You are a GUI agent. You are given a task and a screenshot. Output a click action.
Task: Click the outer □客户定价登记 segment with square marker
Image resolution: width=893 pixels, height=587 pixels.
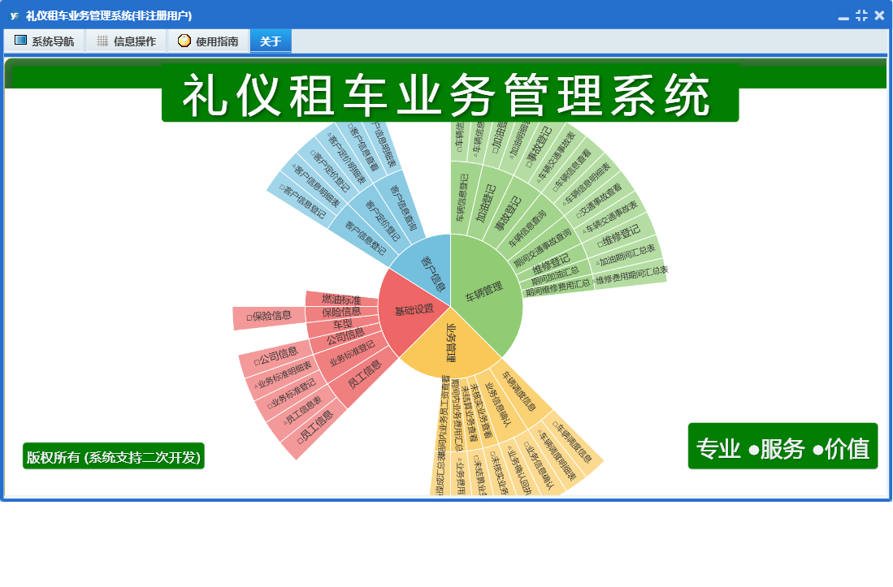tap(330, 170)
